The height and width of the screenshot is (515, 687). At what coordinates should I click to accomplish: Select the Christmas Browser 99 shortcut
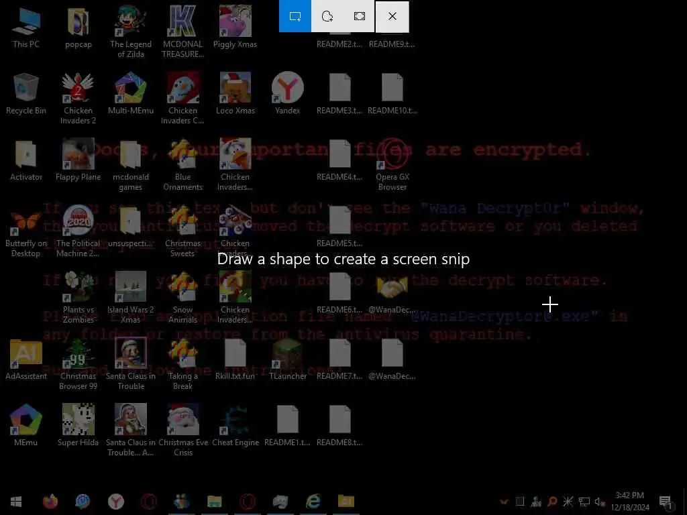click(x=78, y=364)
